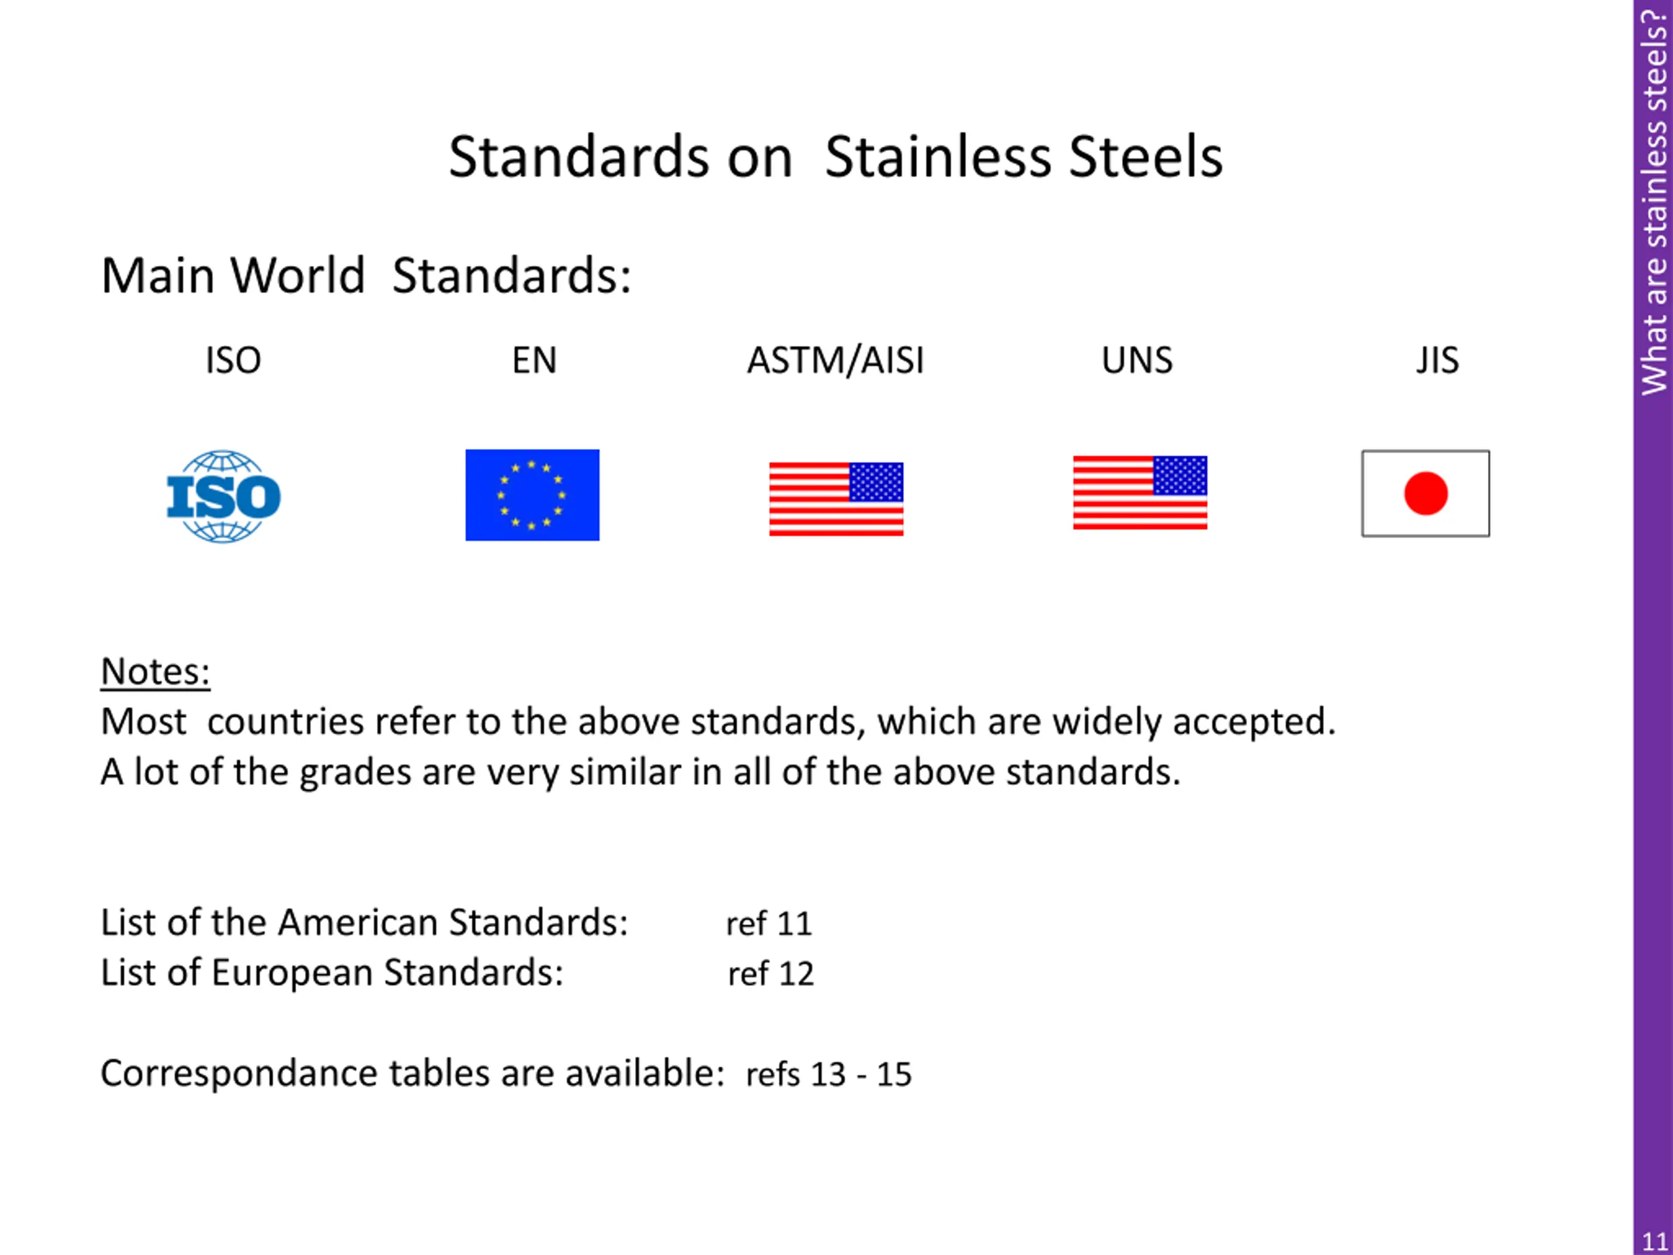
Task: Click the EN column label
Action: pyautogui.click(x=535, y=360)
